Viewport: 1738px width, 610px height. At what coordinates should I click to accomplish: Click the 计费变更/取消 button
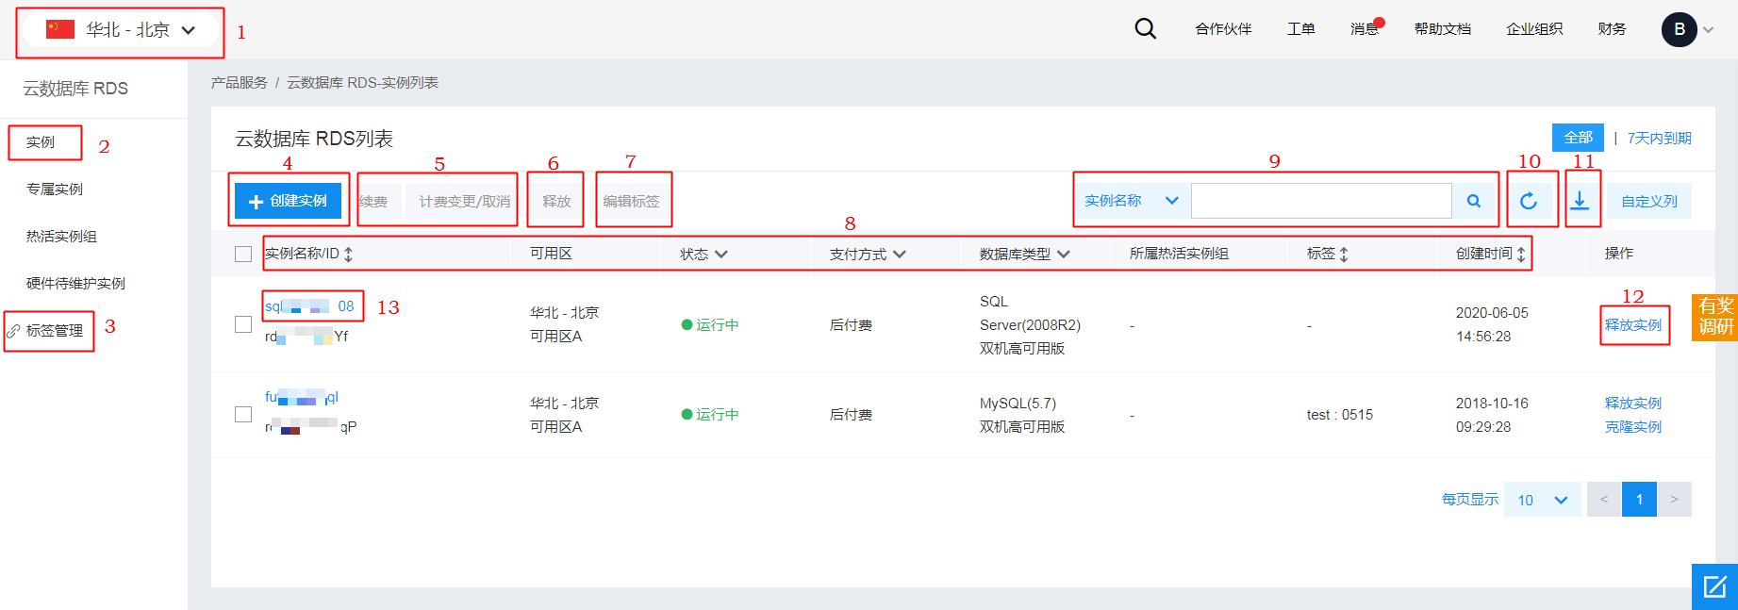point(464,201)
